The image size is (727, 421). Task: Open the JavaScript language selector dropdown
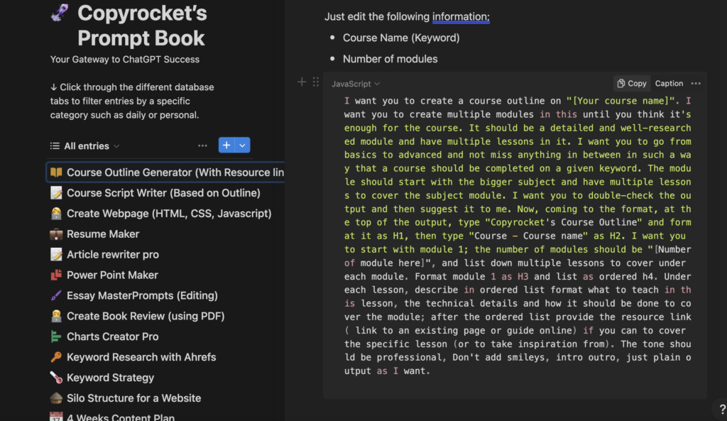356,84
